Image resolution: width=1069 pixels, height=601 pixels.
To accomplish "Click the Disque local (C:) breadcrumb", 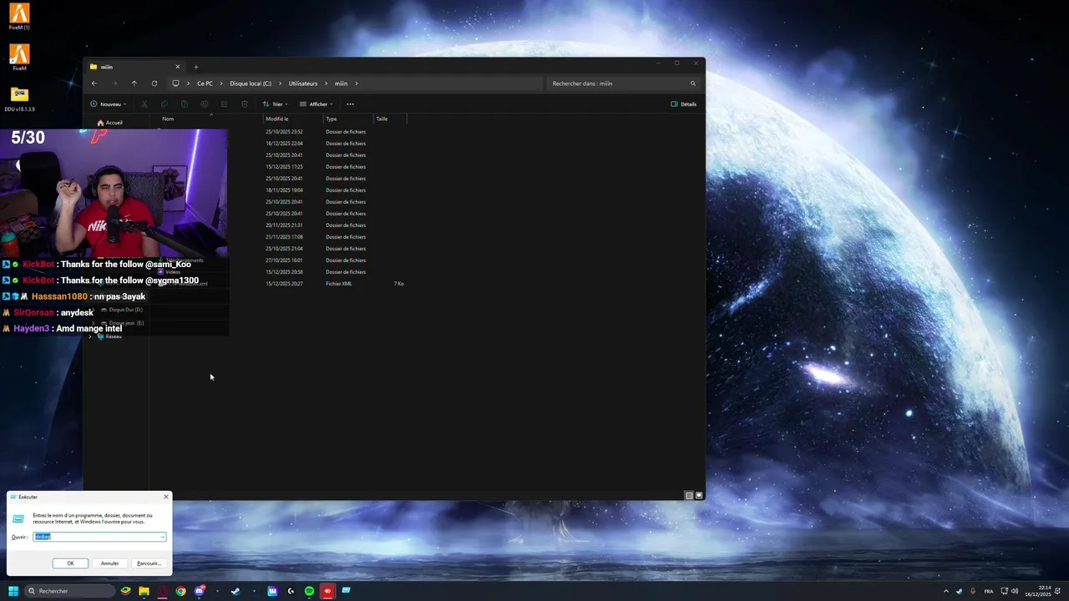I will tap(251, 83).
